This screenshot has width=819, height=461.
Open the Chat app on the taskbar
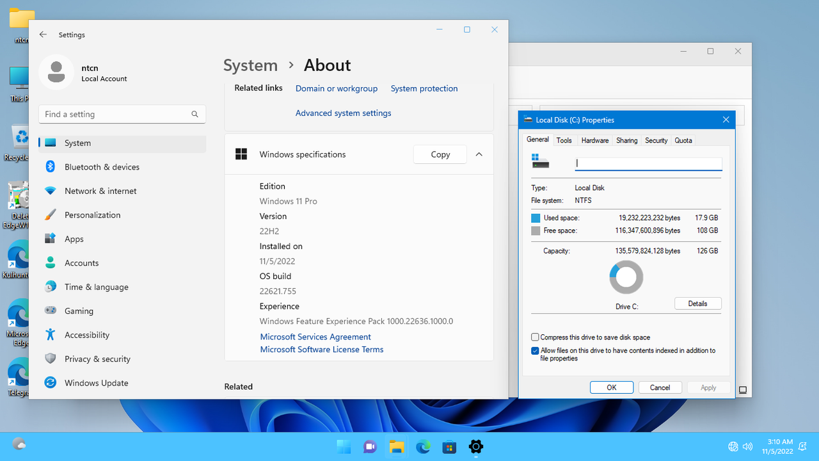(370, 446)
